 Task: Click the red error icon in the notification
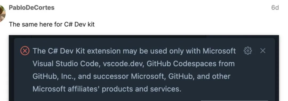tap(25, 51)
